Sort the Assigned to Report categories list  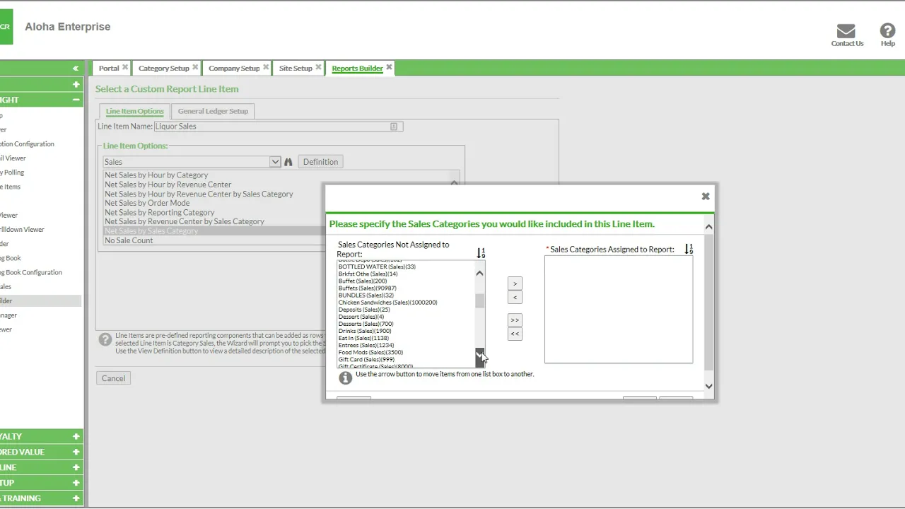[689, 249]
